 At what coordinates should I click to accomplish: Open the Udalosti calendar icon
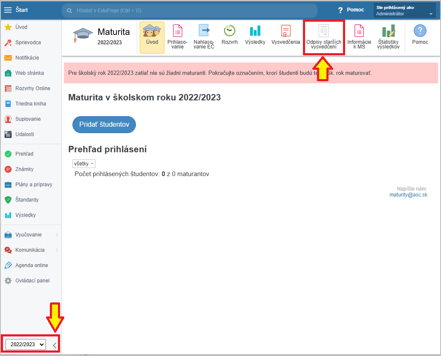click(x=8, y=134)
